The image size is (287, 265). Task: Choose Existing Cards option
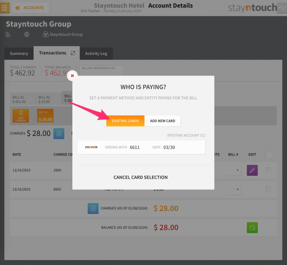125,121
